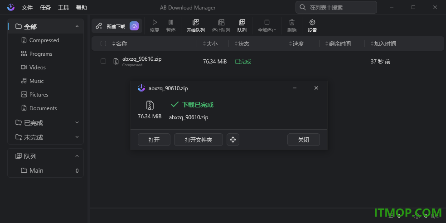Click the 76.34 MiB size cell in list
The image size is (446, 223).
[215, 62]
